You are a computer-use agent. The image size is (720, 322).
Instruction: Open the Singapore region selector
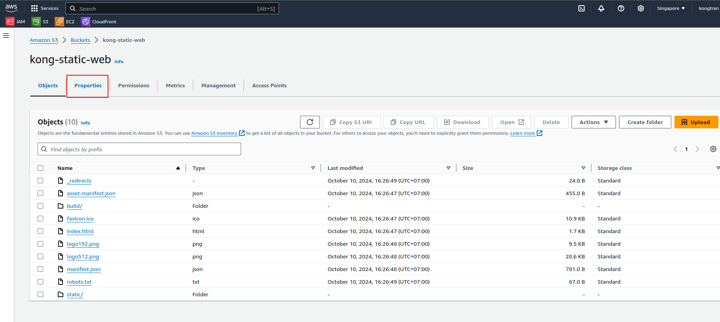[671, 8]
